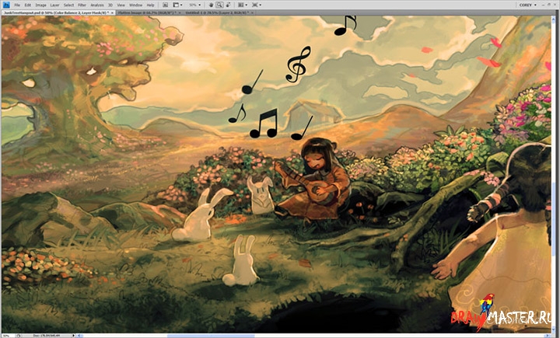Open the COREY workspace switcher dropdown
The width and height of the screenshot is (560, 338).
(527, 5)
